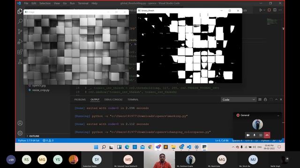The width and height of the screenshot is (300, 168).
Task: Select opencv.jpg in the file explorer
Action: 38,85
